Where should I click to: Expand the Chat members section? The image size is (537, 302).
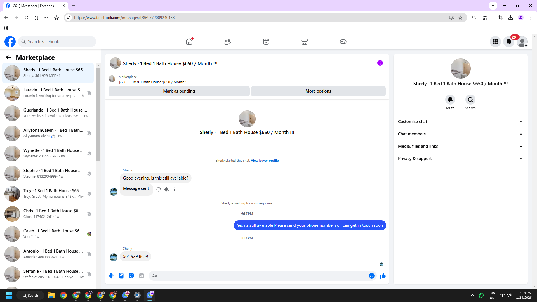pos(460,134)
